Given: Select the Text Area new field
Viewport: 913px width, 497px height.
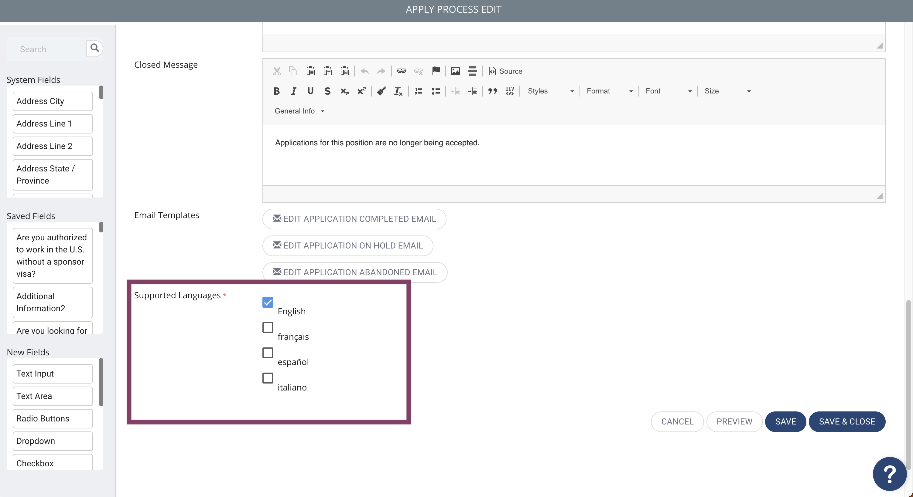Looking at the screenshot, I should pos(53,396).
